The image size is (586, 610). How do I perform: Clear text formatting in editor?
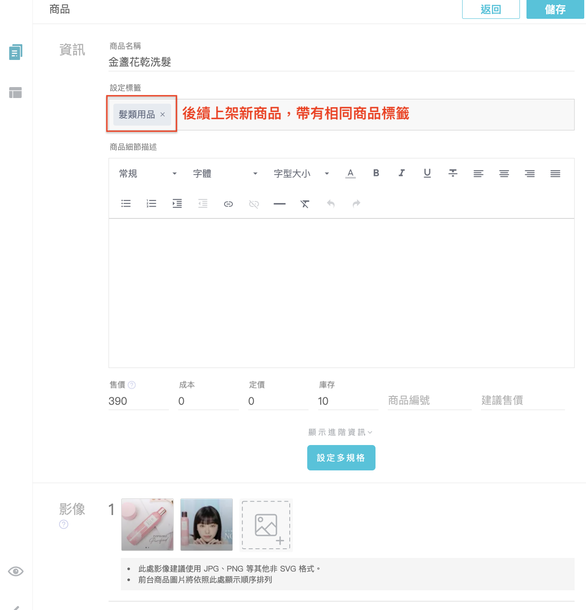pyautogui.click(x=305, y=204)
